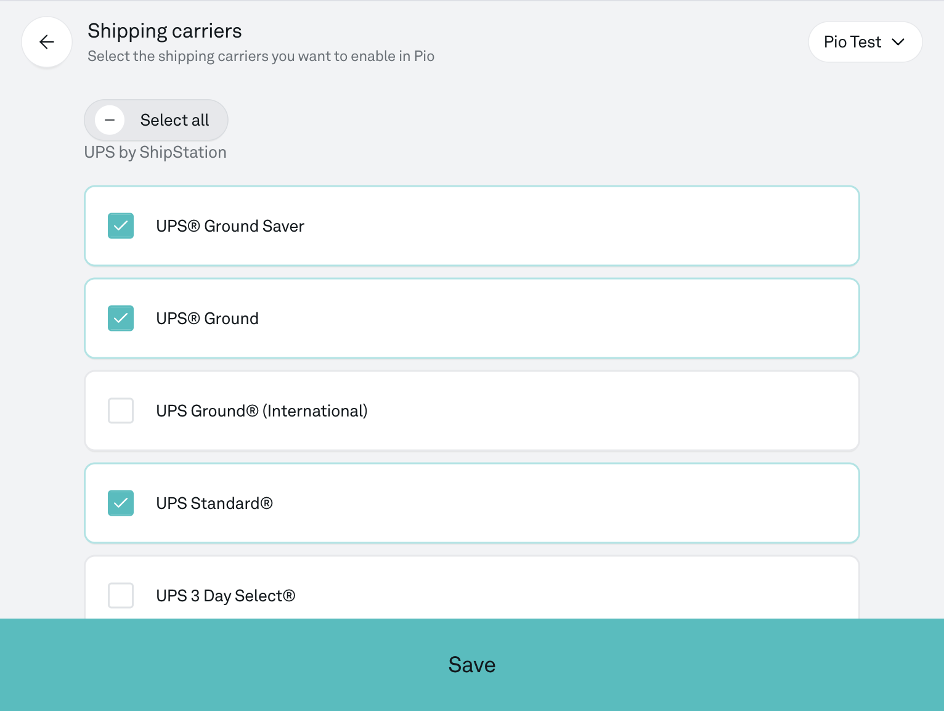The width and height of the screenshot is (944, 711).
Task: Click the UPS® Ground service name text
Action: tap(207, 319)
